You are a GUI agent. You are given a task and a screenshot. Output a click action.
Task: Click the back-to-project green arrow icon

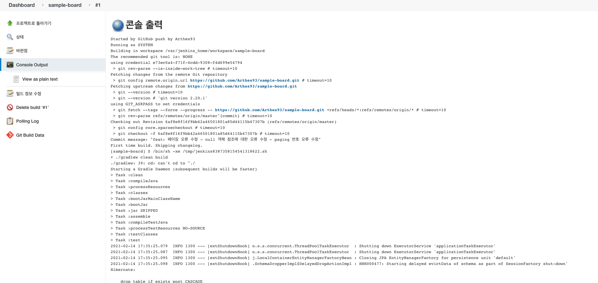click(x=10, y=23)
